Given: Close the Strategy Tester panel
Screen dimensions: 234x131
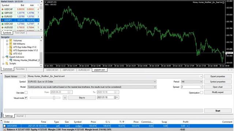Looking at the screenshot, I should pos(1,74).
